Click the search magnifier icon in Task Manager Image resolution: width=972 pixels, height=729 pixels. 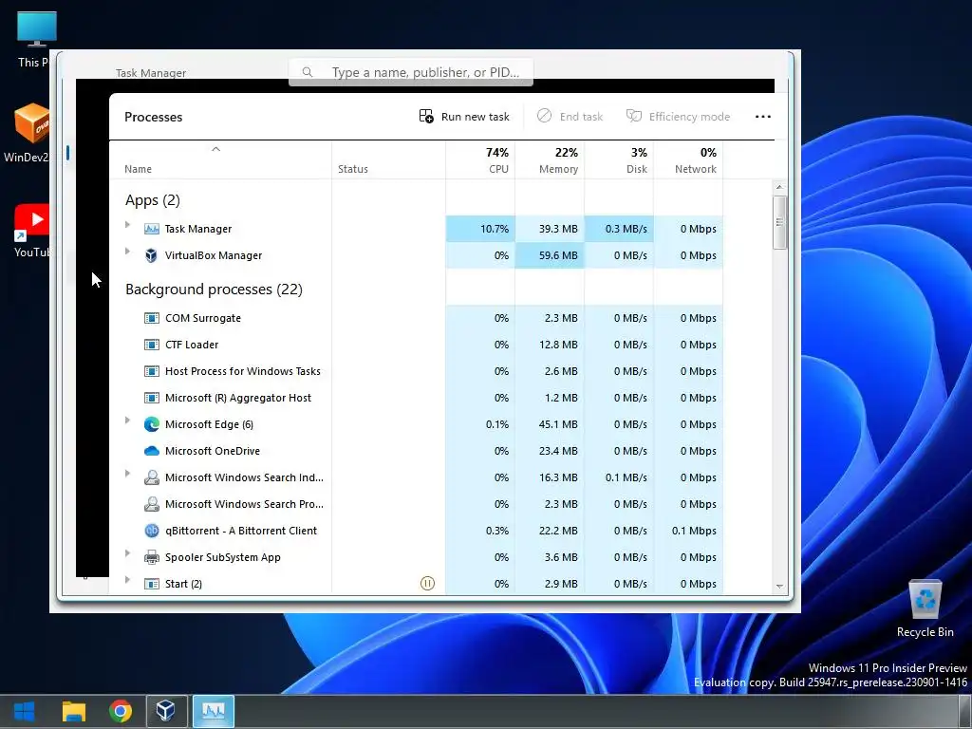tap(308, 72)
